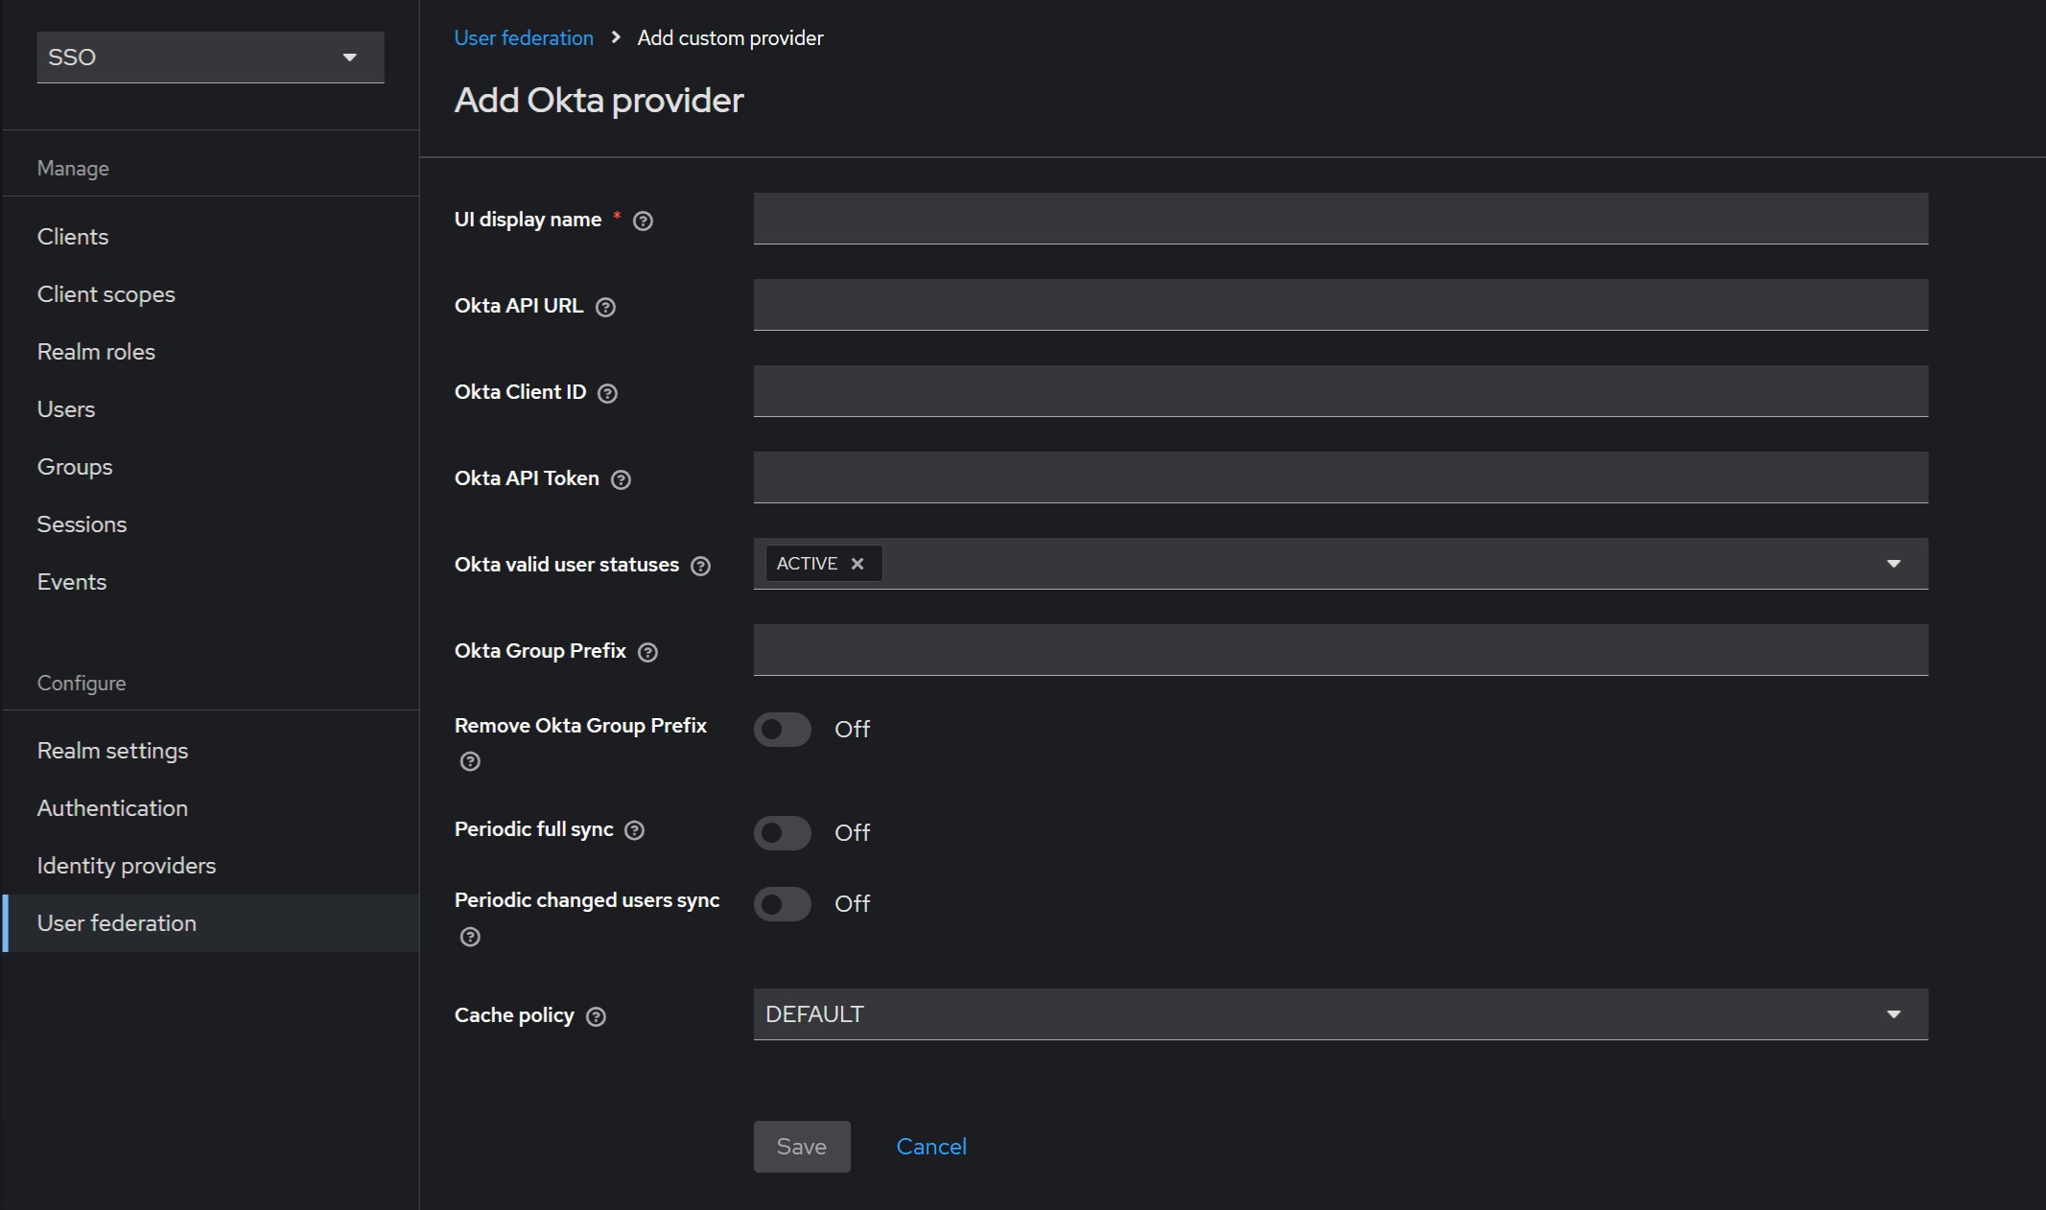
Task: Click help icon next to UI display name
Action: pos(644,221)
